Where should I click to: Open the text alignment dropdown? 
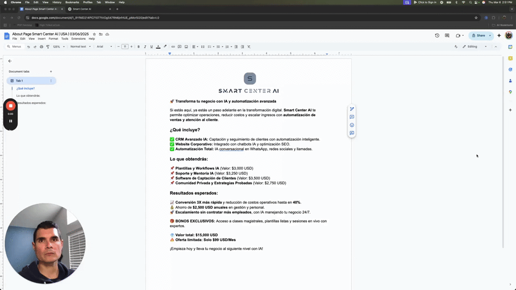(x=195, y=47)
